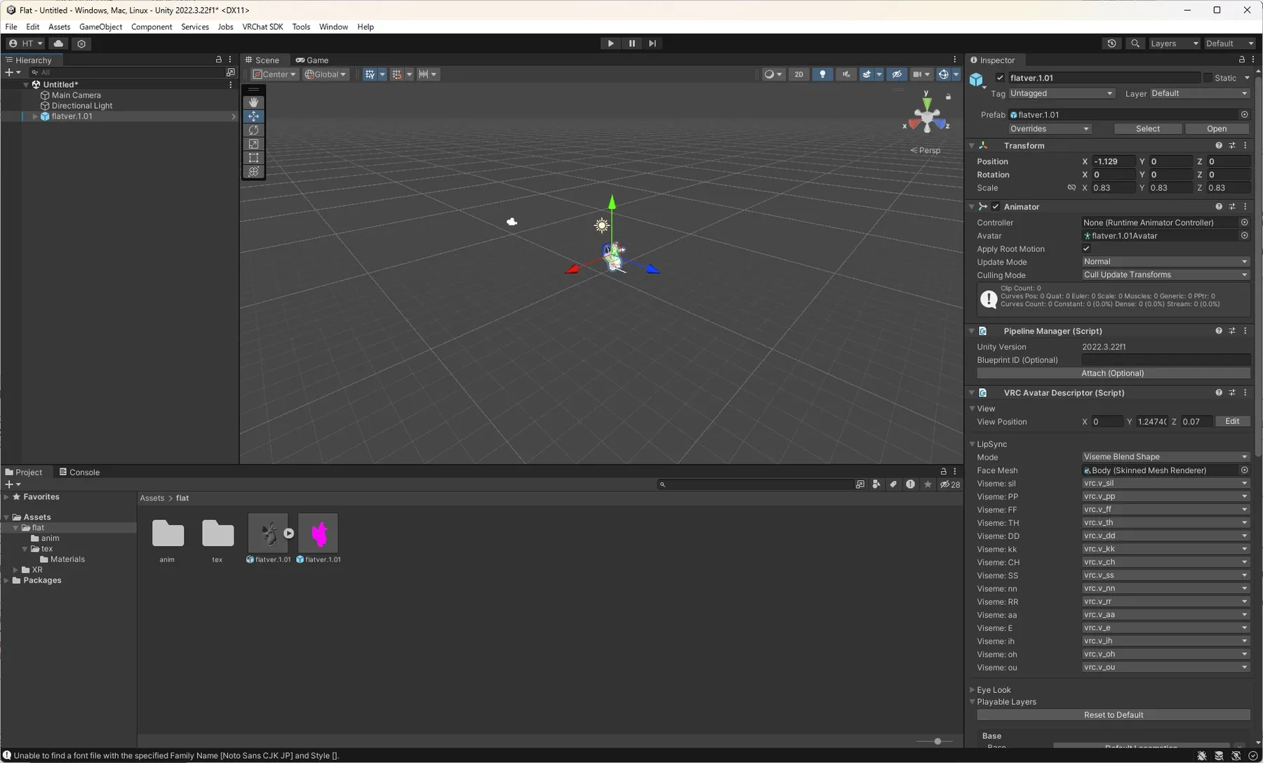Screen dimensions: 1263x763
Task: Click the Position X input field
Action: (x=1114, y=161)
